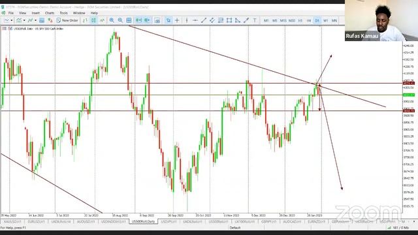Click the chart style line icon

[7, 20]
